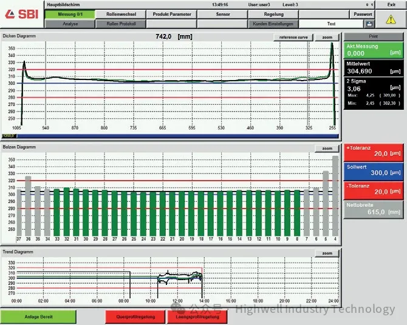Click the Print button

(373, 36)
